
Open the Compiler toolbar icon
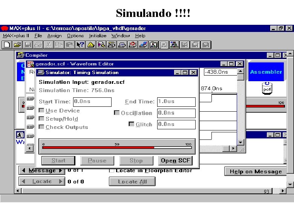[112, 45]
